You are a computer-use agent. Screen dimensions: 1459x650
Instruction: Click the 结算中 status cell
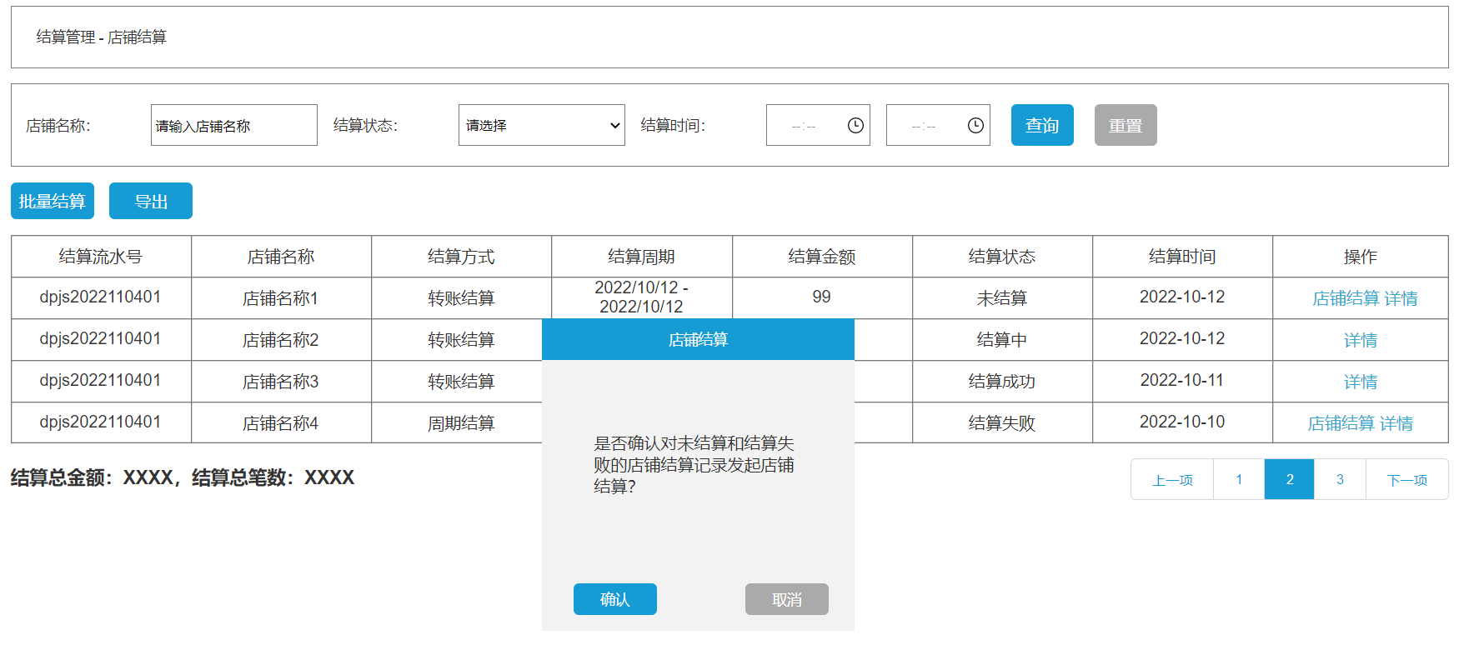pos(1002,340)
